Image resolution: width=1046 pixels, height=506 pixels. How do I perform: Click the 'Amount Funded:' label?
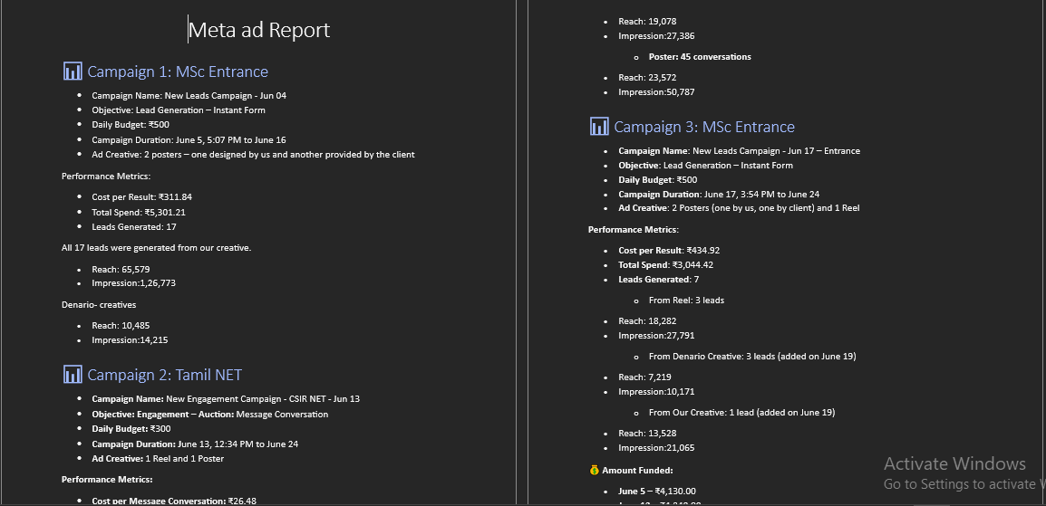pos(637,471)
